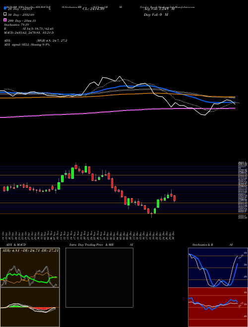Click the 'ADX: 4.81 +DY: 24.71 -DY: 27.21' header
248x327 pixels.
click(x=30, y=250)
